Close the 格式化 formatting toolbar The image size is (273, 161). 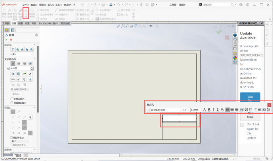(269, 105)
